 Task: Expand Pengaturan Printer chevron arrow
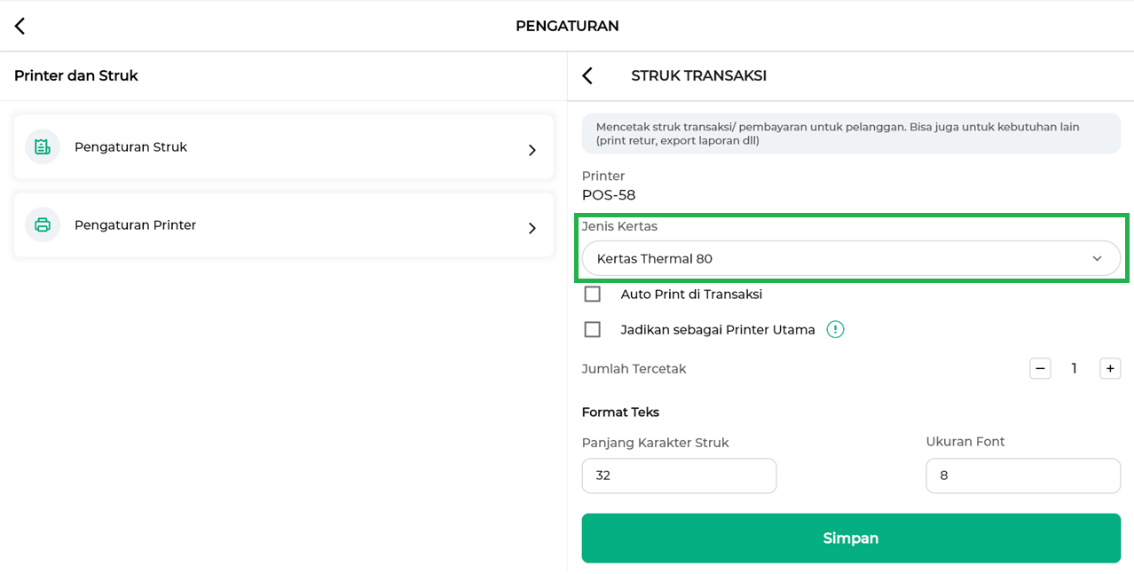pos(532,228)
